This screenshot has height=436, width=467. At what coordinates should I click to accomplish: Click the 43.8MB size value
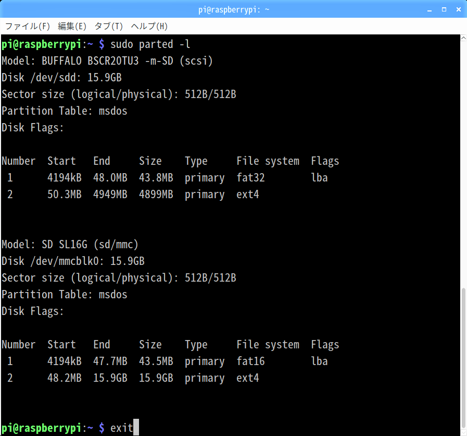(x=156, y=177)
